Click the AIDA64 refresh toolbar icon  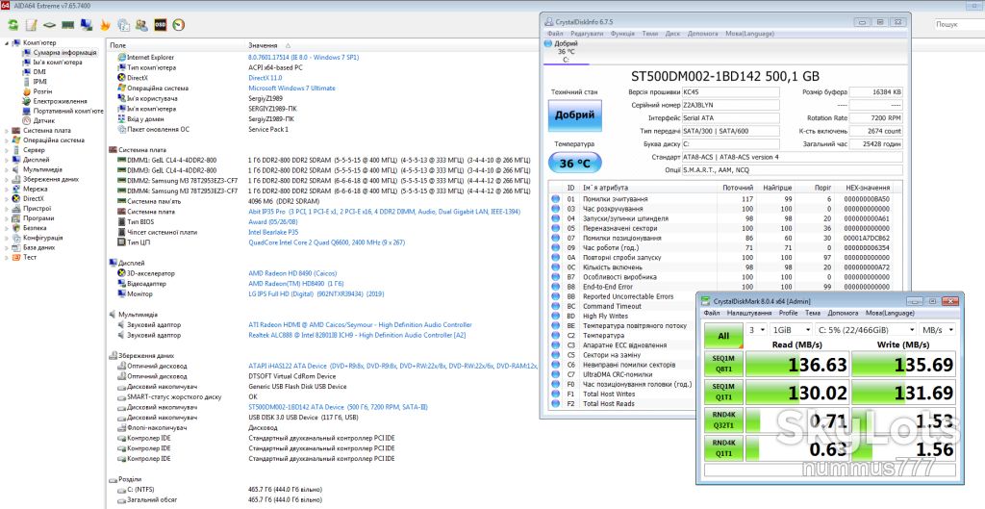13,25
